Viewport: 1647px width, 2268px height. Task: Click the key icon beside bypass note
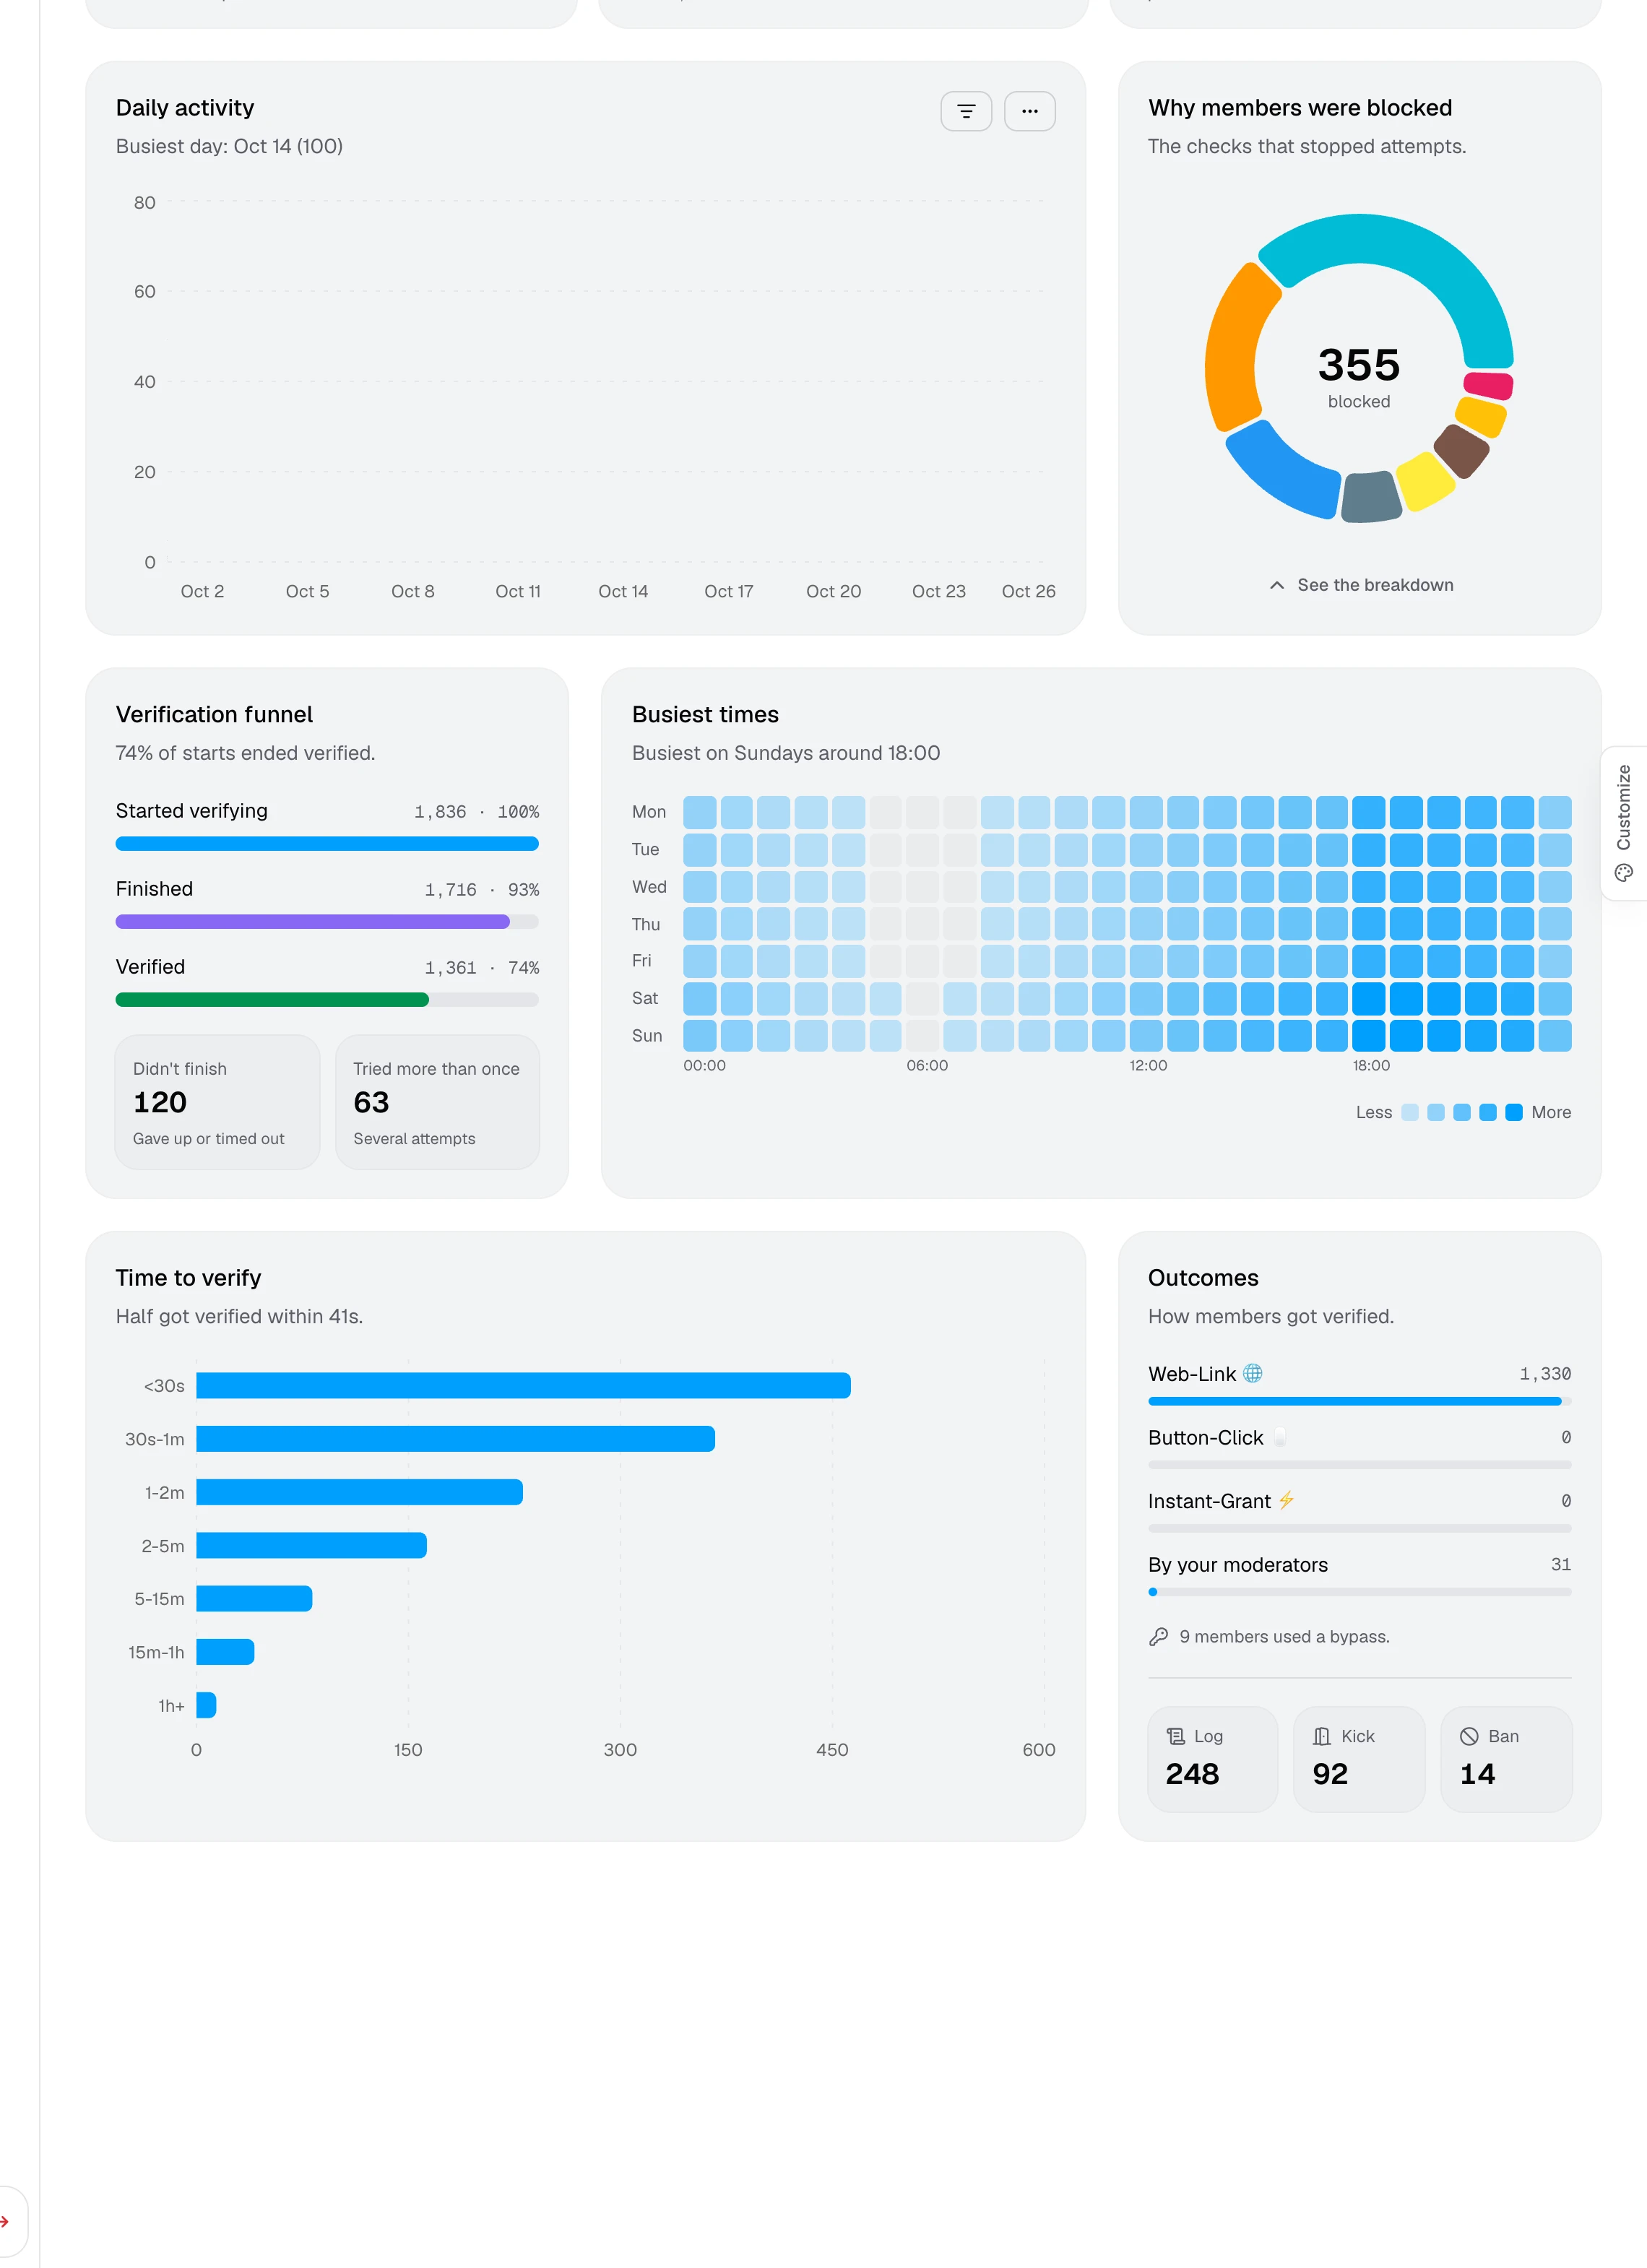tap(1158, 1636)
